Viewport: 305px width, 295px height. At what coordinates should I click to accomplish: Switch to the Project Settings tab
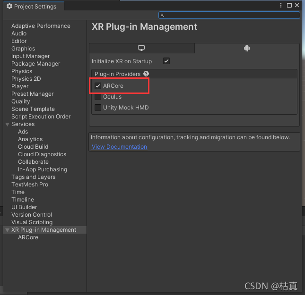[x=34, y=7]
